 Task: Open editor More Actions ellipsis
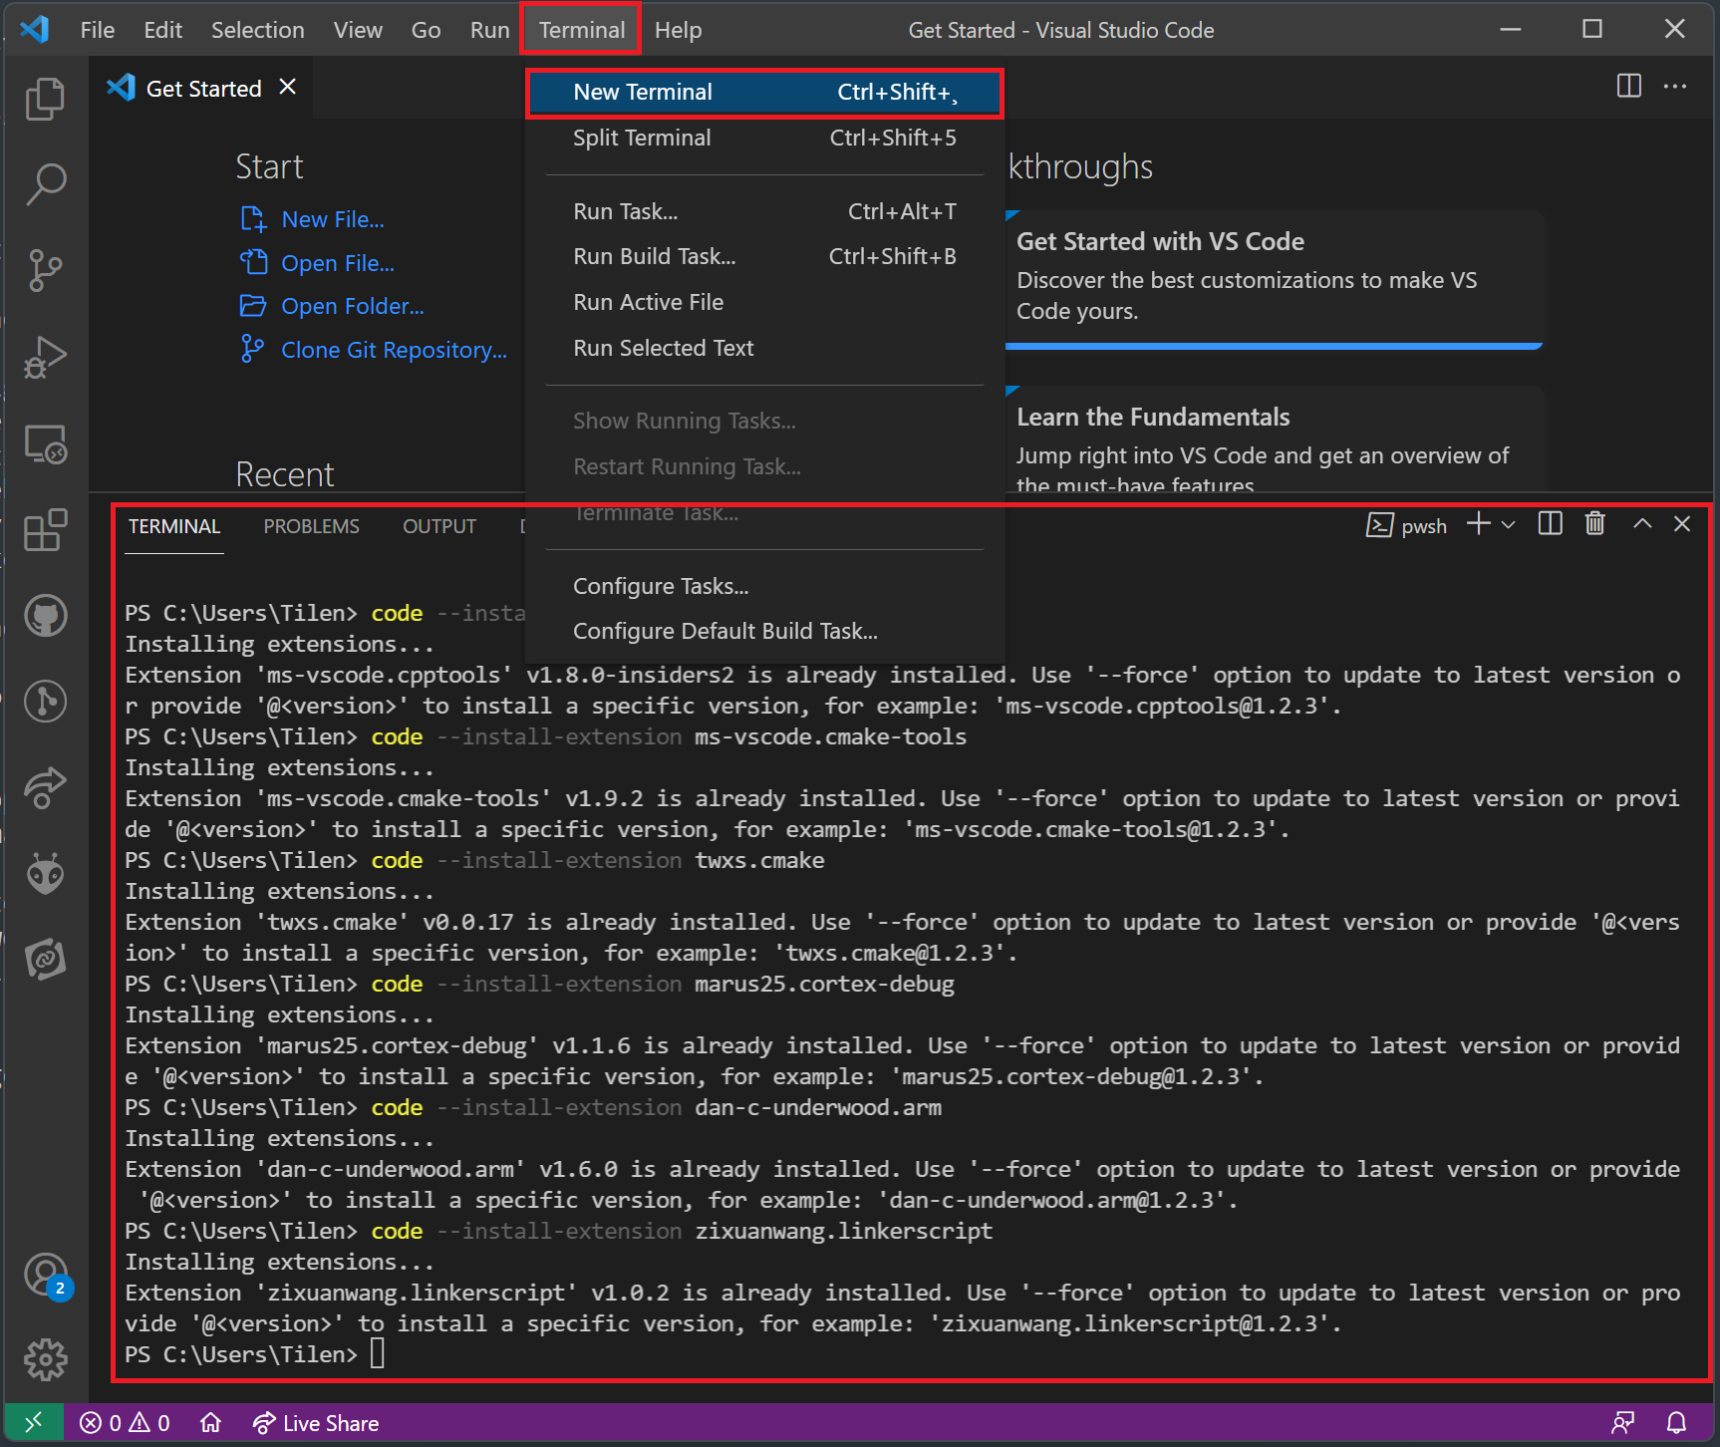point(1675,86)
